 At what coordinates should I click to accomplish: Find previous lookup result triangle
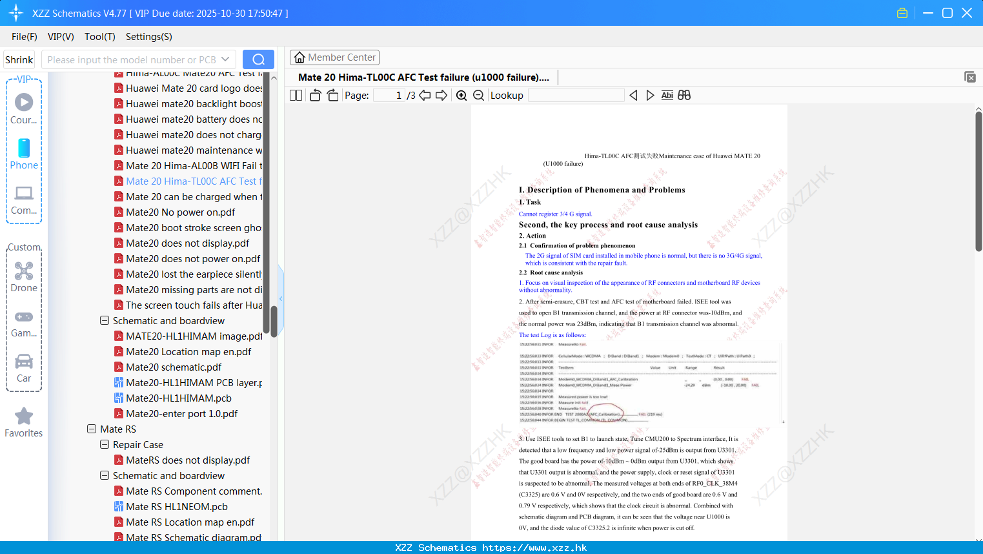point(633,95)
